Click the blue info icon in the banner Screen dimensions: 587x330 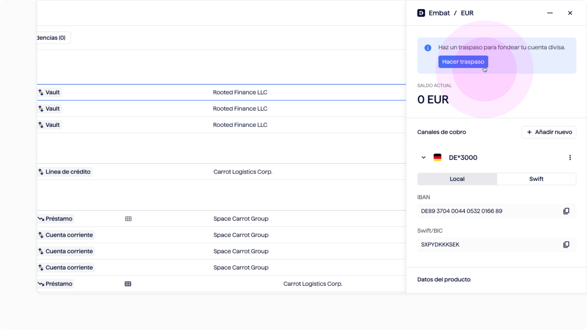[428, 48]
